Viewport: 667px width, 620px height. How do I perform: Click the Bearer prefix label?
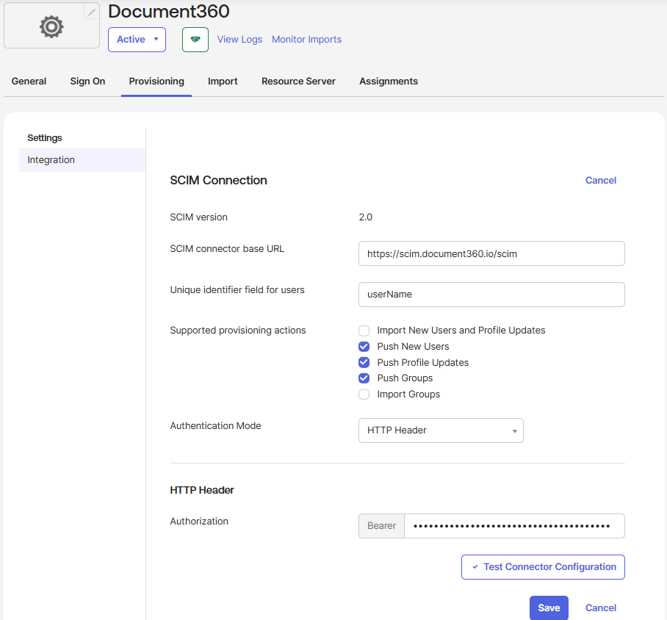[x=381, y=526]
